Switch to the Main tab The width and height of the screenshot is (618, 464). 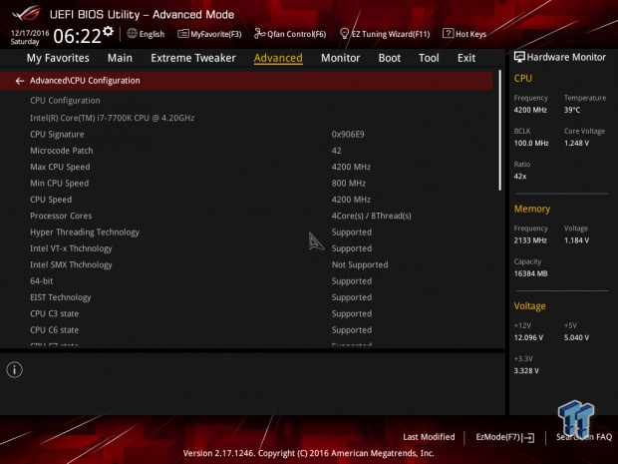pyautogui.click(x=120, y=58)
